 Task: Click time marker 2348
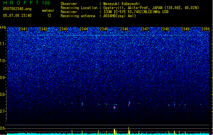165,29
